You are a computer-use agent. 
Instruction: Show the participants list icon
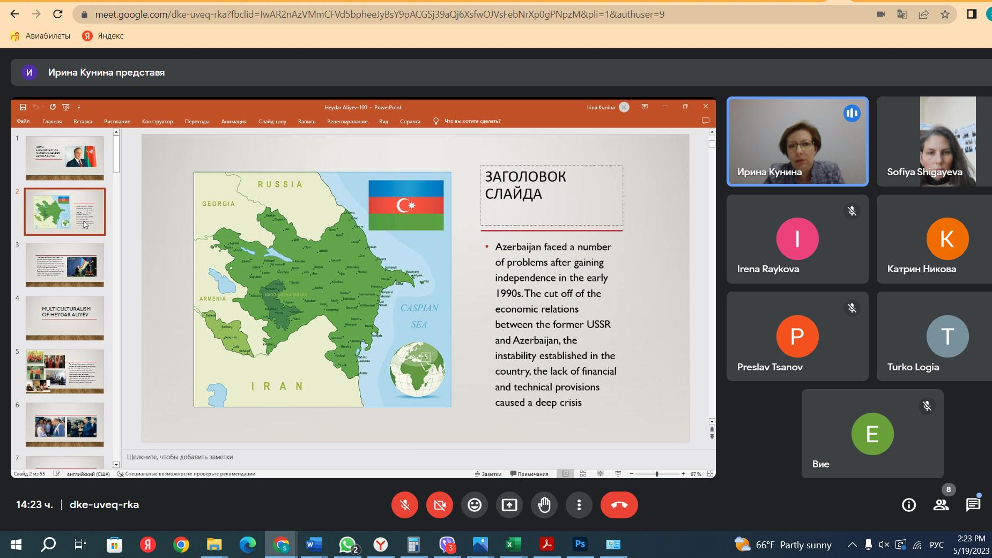(x=941, y=505)
